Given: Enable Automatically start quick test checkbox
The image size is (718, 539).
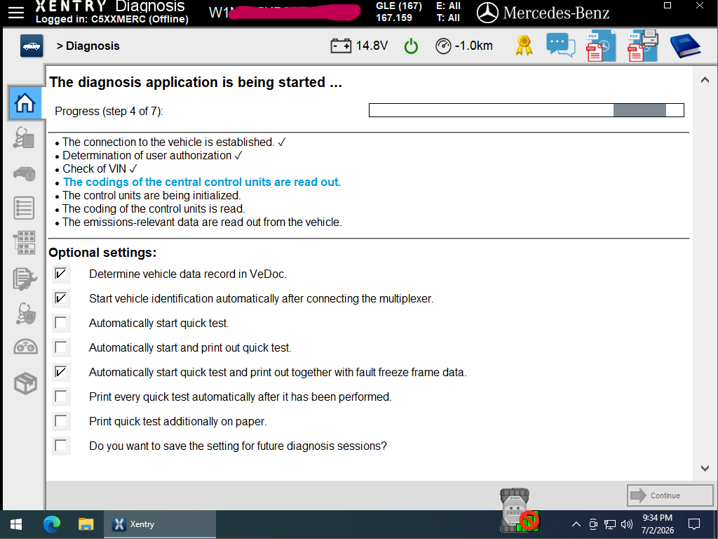Looking at the screenshot, I should (x=61, y=323).
